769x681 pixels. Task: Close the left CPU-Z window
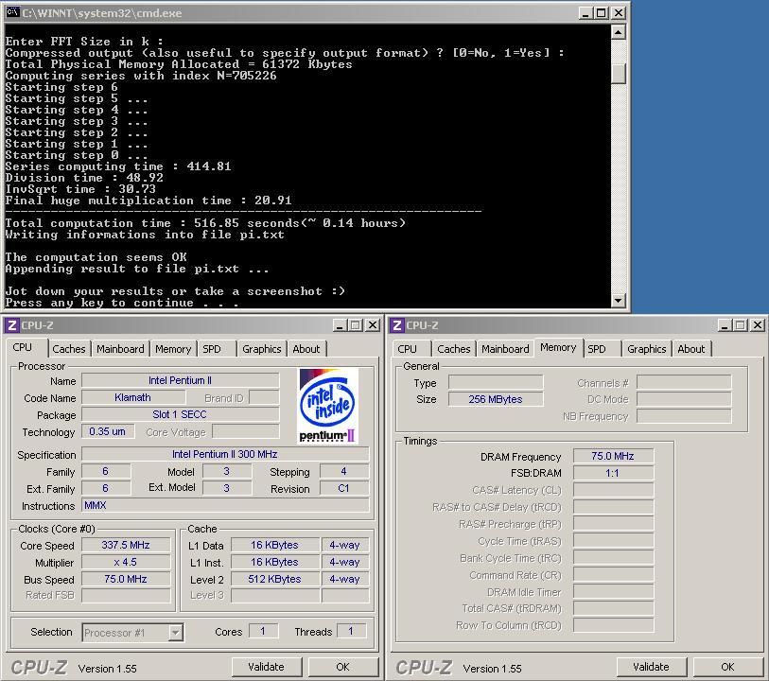(x=373, y=325)
